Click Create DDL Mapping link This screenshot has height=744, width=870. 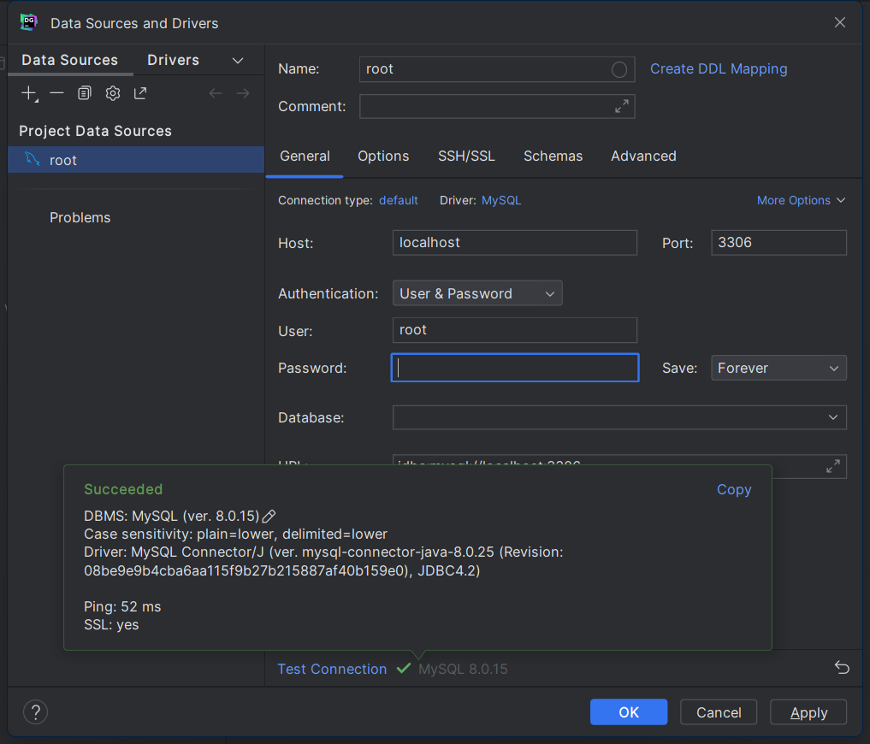(x=719, y=68)
